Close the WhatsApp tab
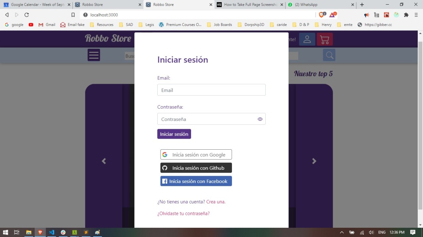 [x=353, y=5]
